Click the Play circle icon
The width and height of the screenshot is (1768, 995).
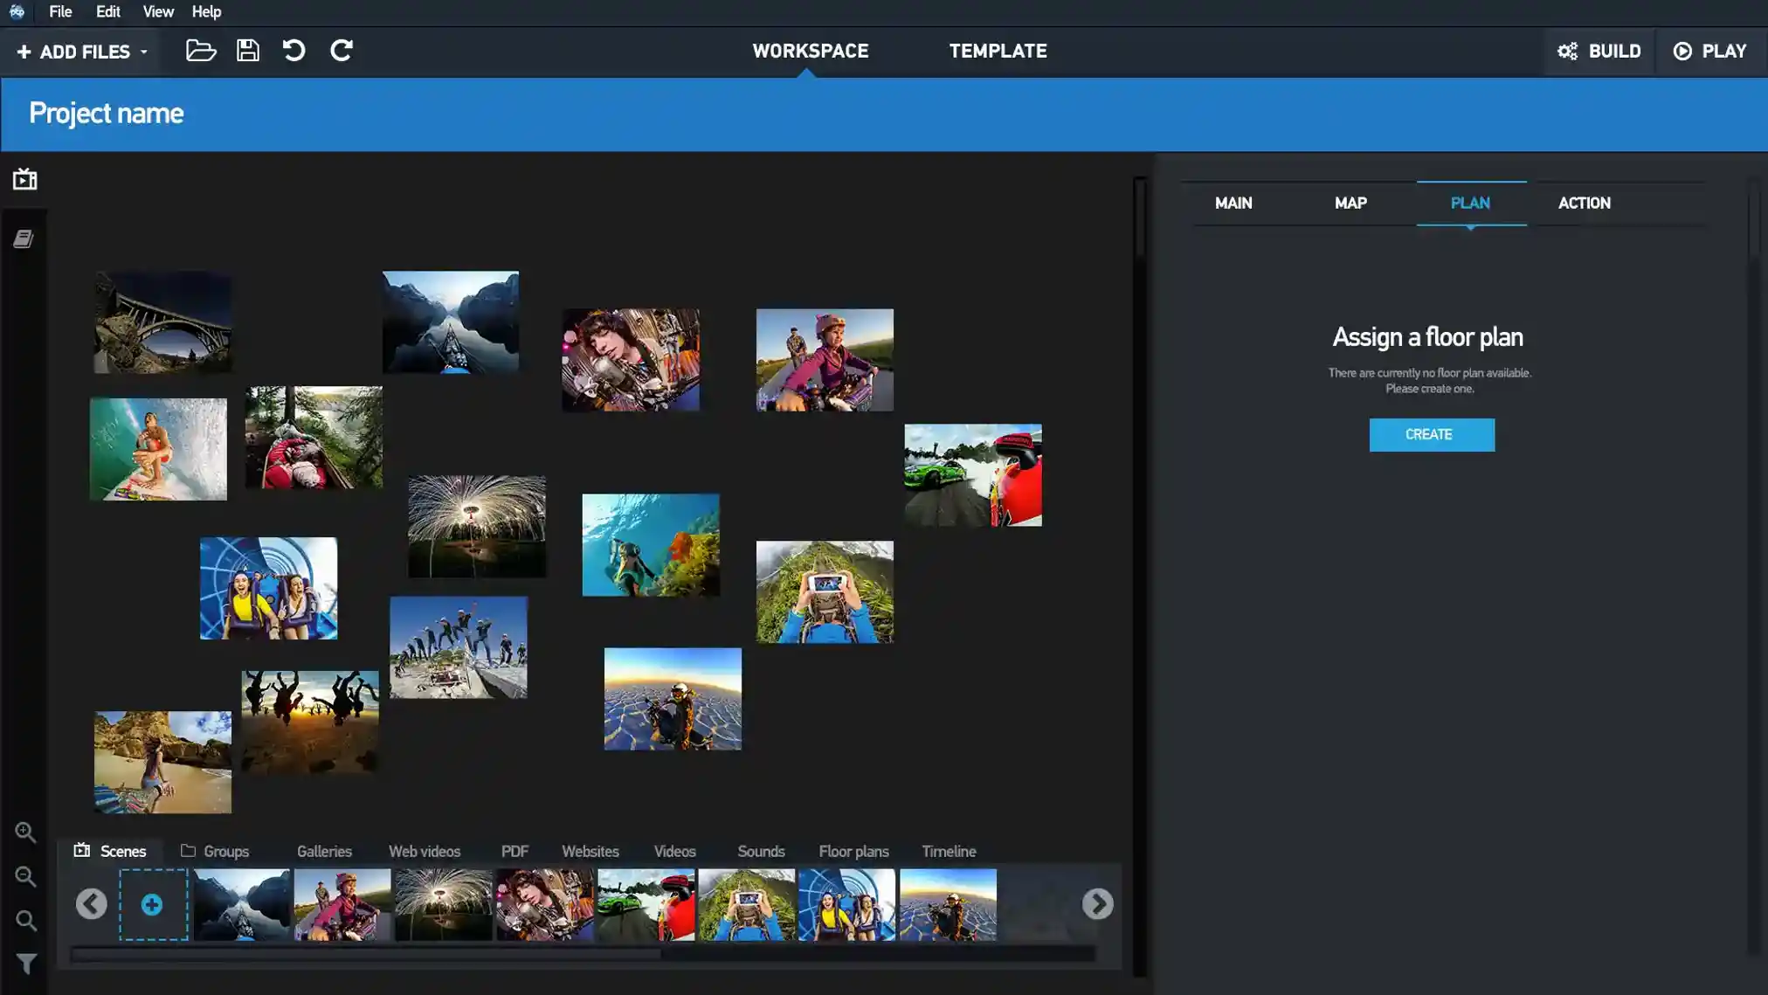1682,52
